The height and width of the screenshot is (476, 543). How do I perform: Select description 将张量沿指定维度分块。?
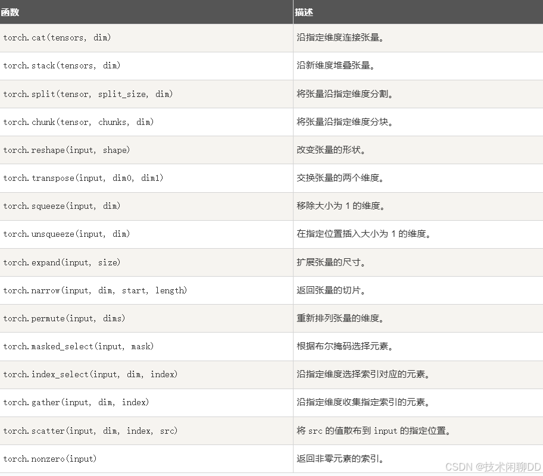click(x=345, y=122)
